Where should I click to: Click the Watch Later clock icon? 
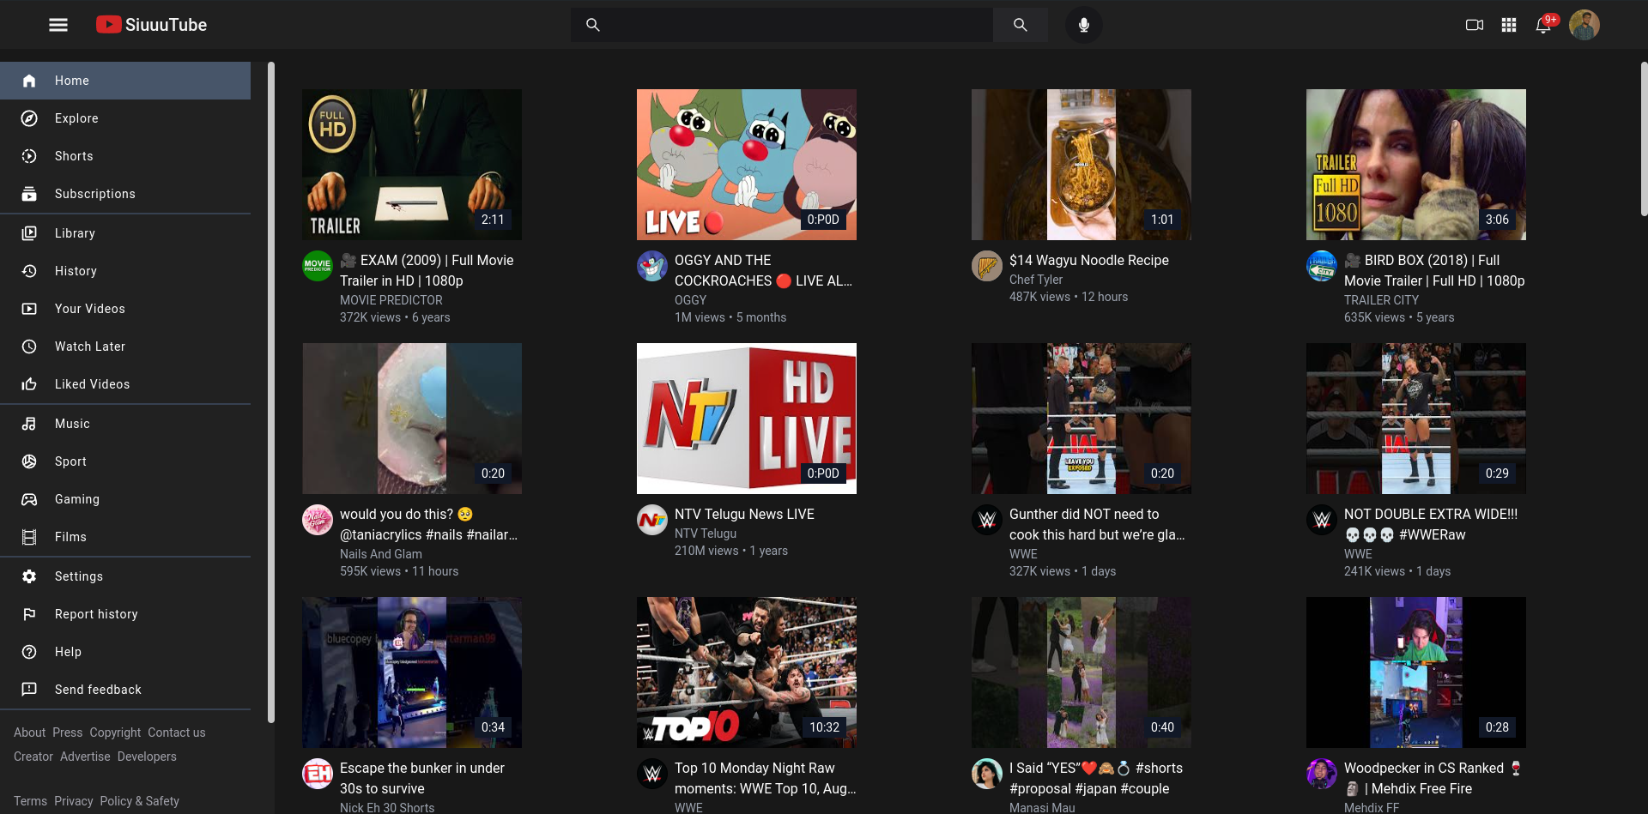[29, 347]
